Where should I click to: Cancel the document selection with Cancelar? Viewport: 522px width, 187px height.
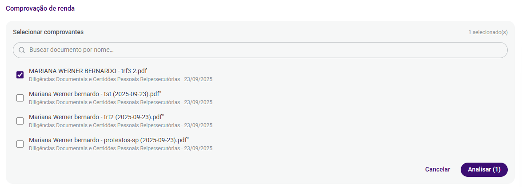(438, 169)
